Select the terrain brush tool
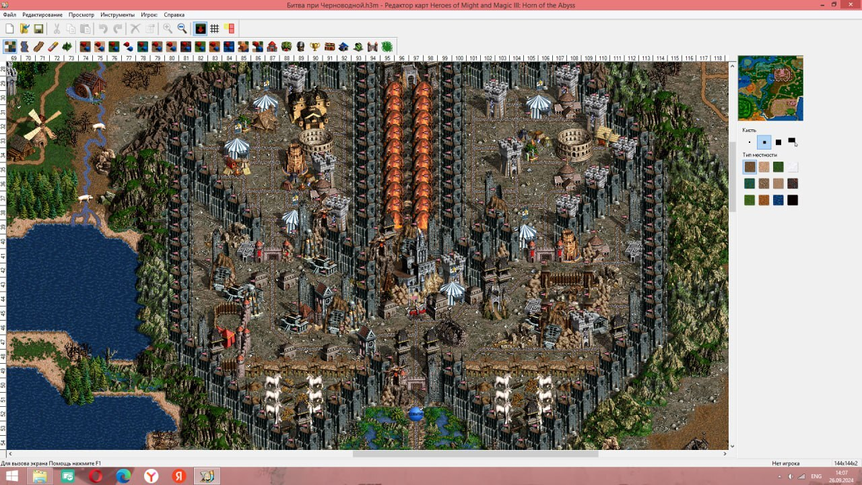This screenshot has width=862, height=485. [x=10, y=46]
